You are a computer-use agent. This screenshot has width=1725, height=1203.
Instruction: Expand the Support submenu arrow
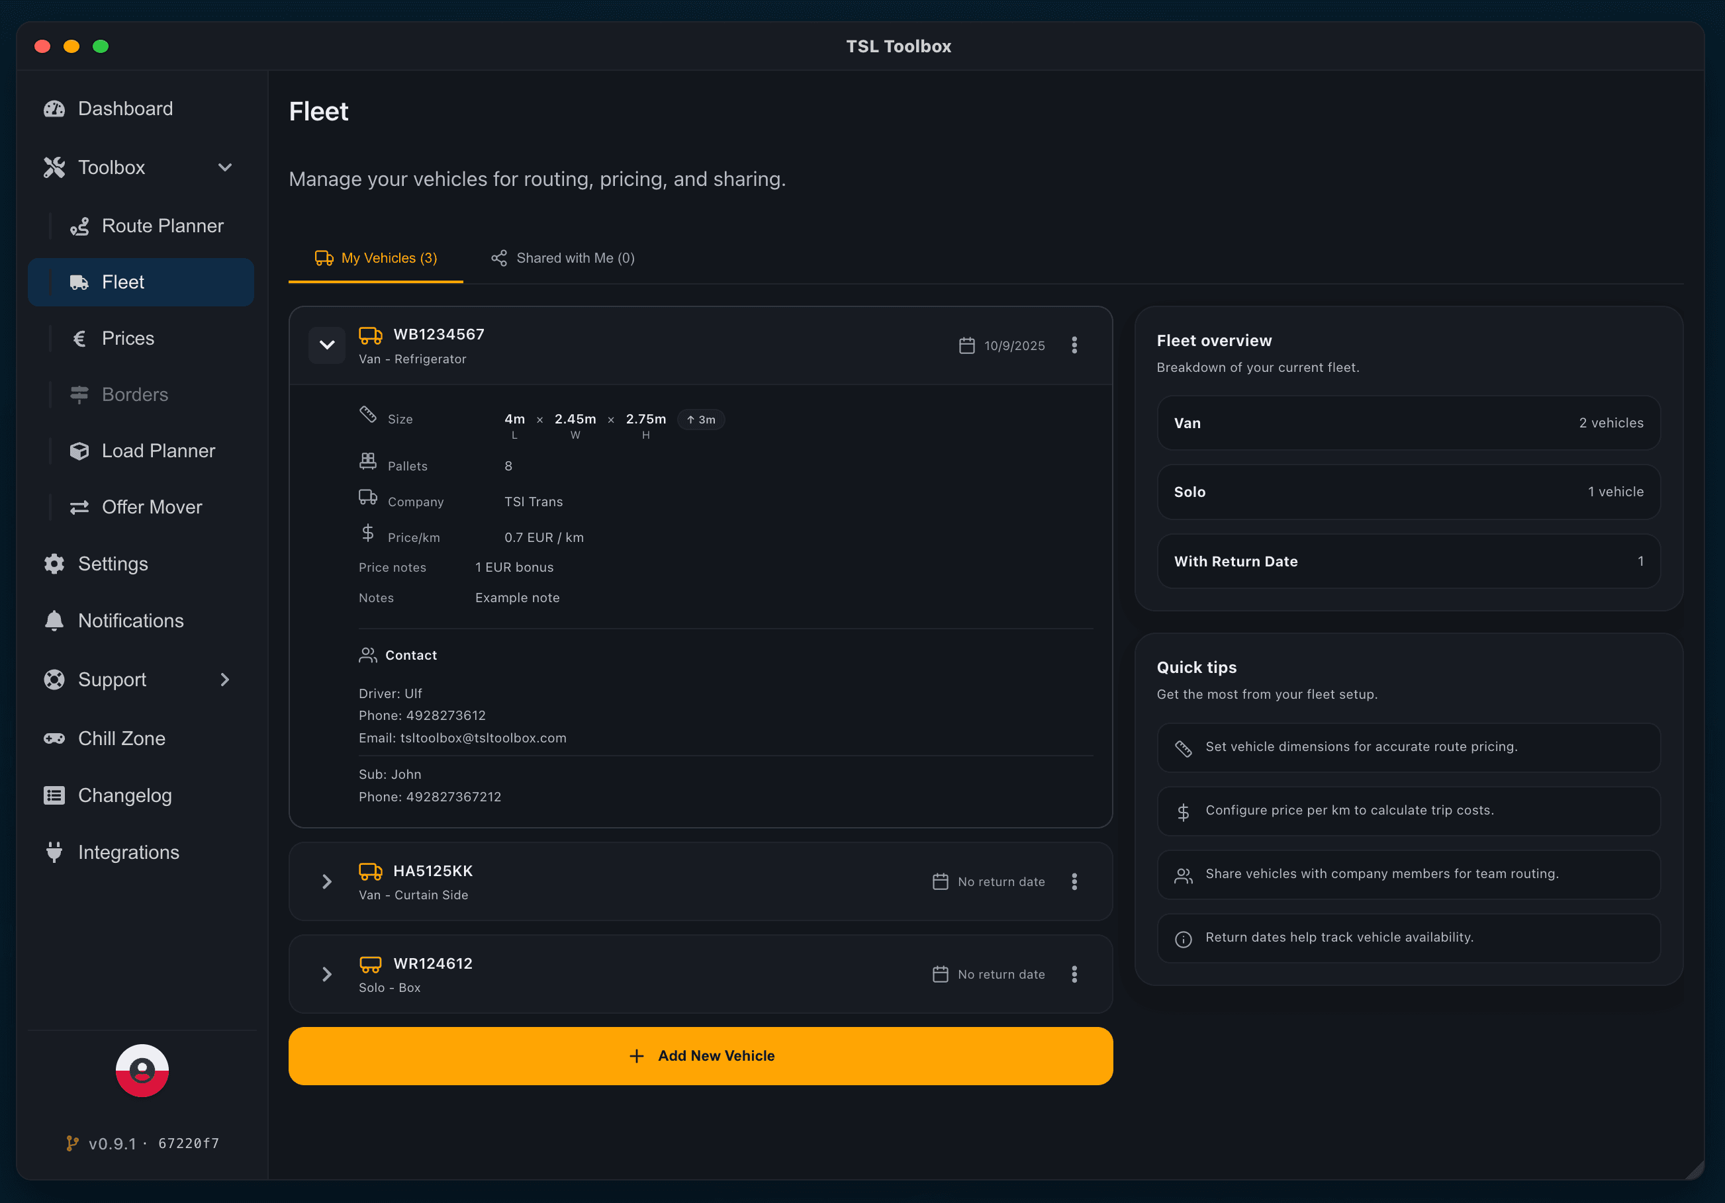tap(224, 680)
